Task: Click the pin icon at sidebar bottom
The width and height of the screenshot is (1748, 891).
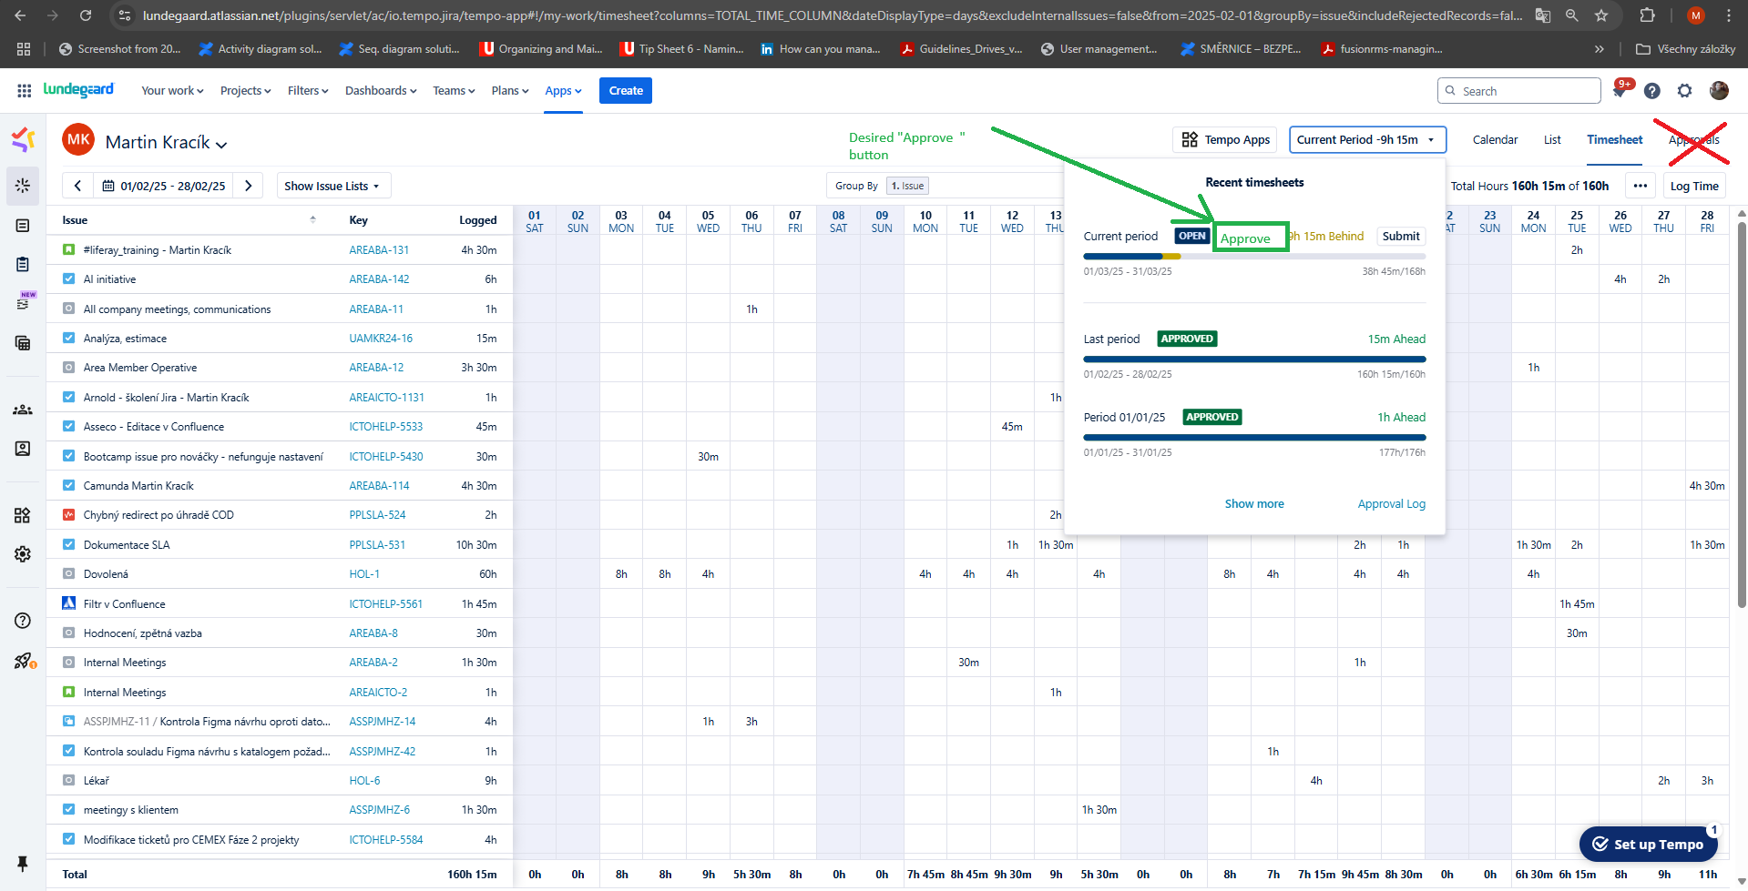Action: (x=23, y=863)
